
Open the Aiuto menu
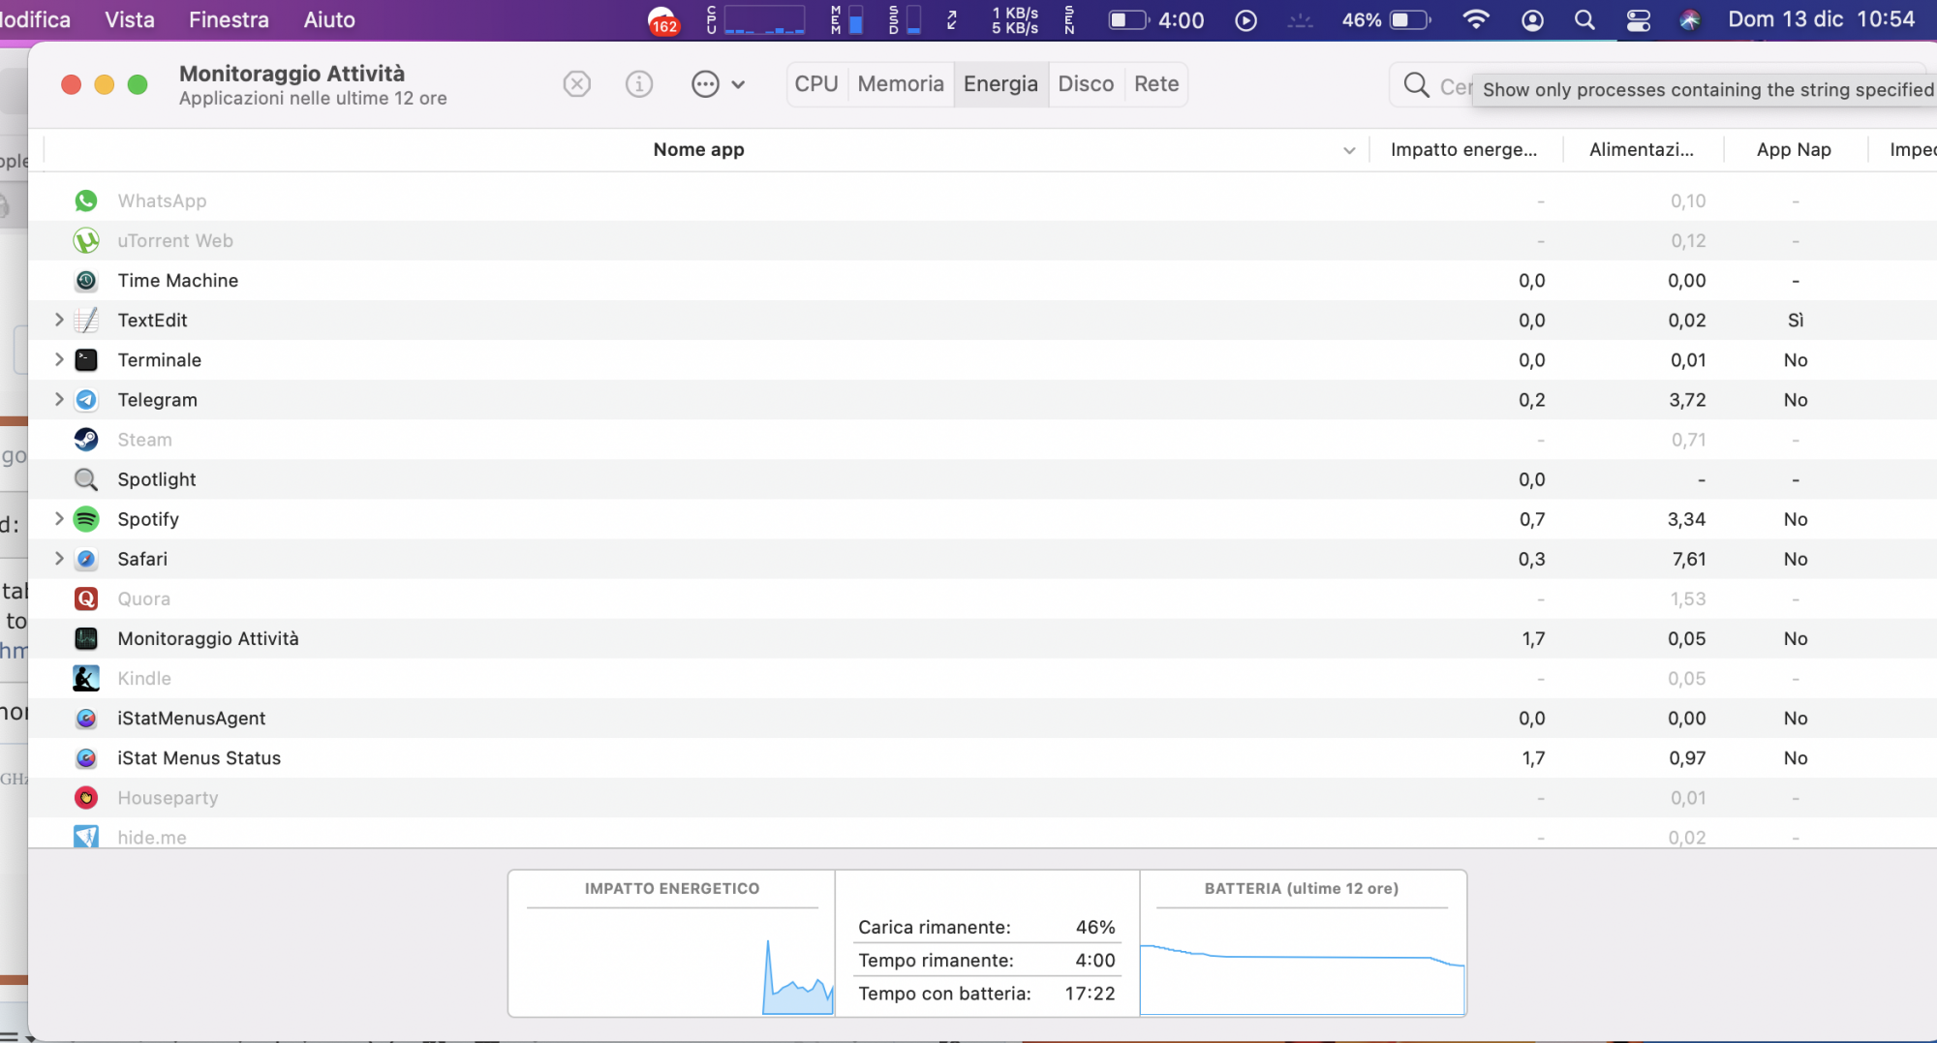[329, 19]
